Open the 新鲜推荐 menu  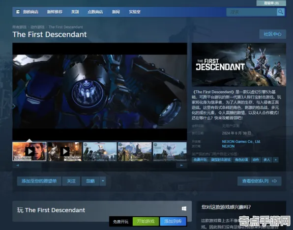(x=55, y=12)
